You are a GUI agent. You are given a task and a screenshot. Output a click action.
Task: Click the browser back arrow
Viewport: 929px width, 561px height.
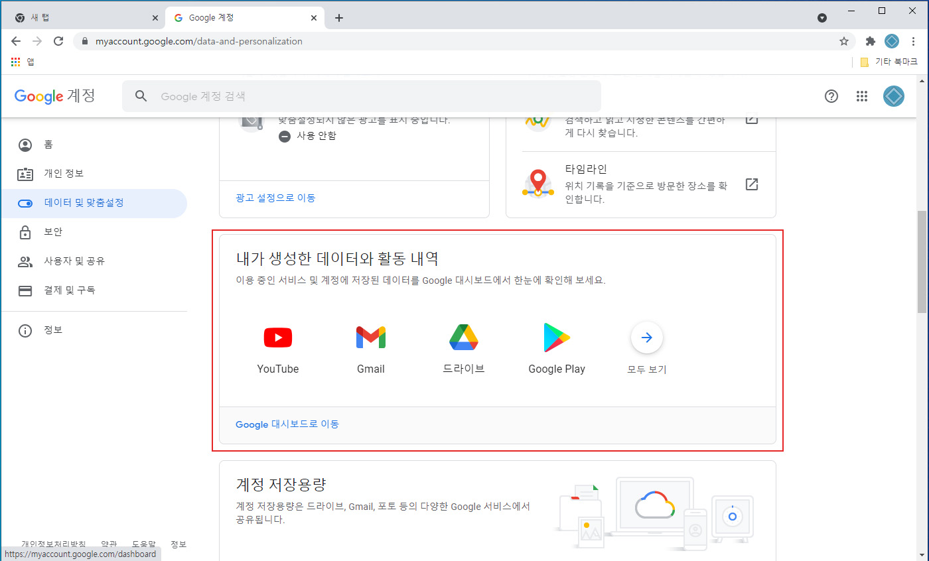(16, 41)
